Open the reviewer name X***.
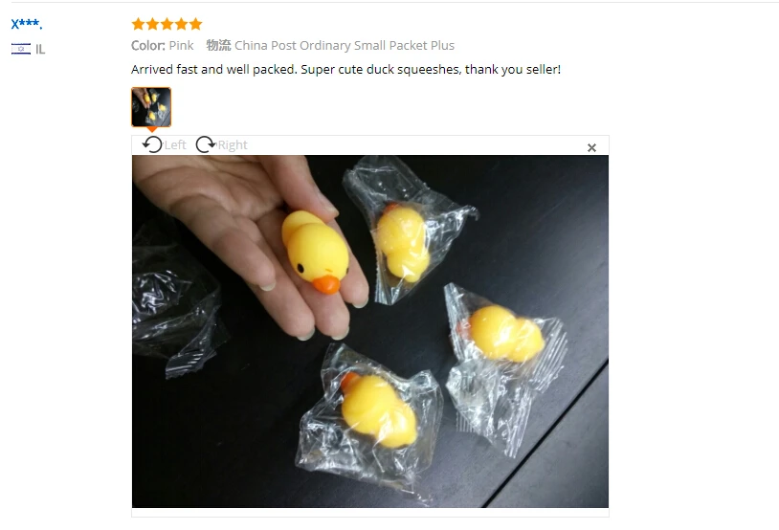Screen dimensions: 779x530 tap(27, 23)
